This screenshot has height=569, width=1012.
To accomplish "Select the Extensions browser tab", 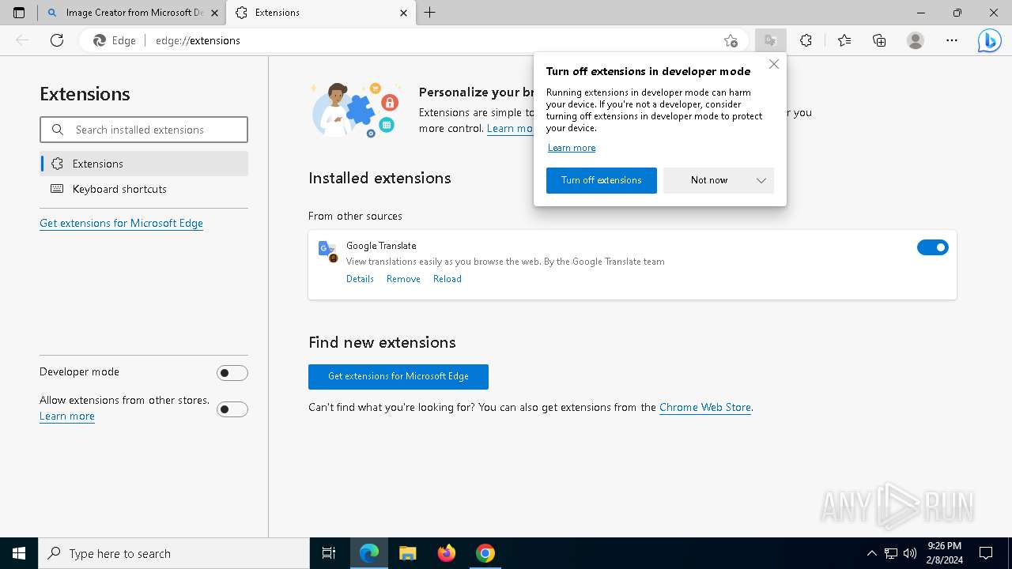I will point(321,13).
